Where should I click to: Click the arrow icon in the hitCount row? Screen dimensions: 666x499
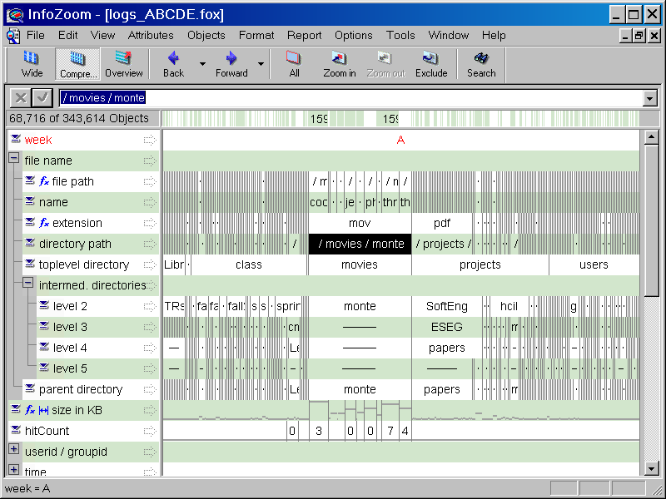[x=150, y=431]
